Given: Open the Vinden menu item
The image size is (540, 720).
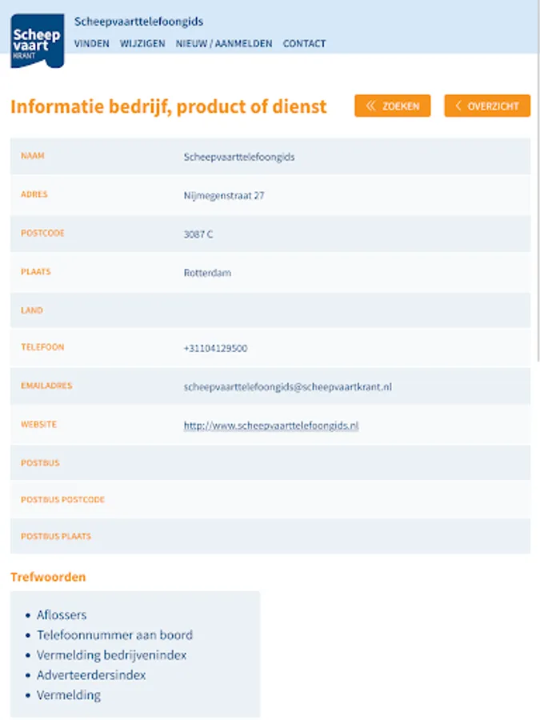Looking at the screenshot, I should (91, 44).
